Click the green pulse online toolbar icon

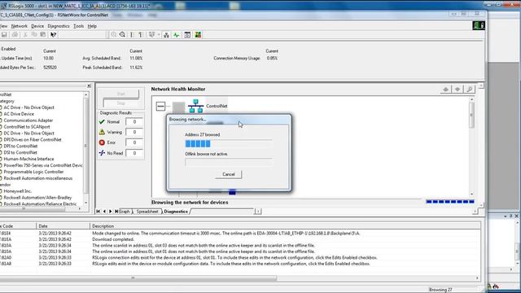click(x=176, y=34)
